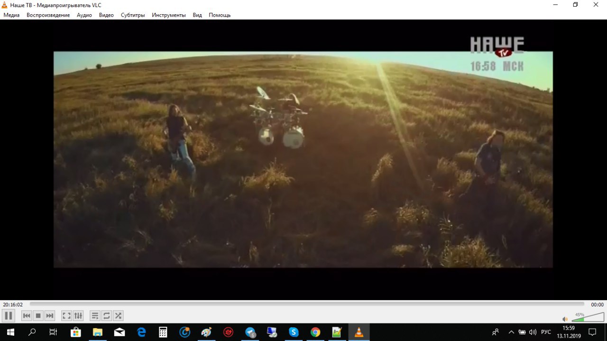Launch Microsoft Edge from taskbar
The image size is (607, 341).
point(141,332)
